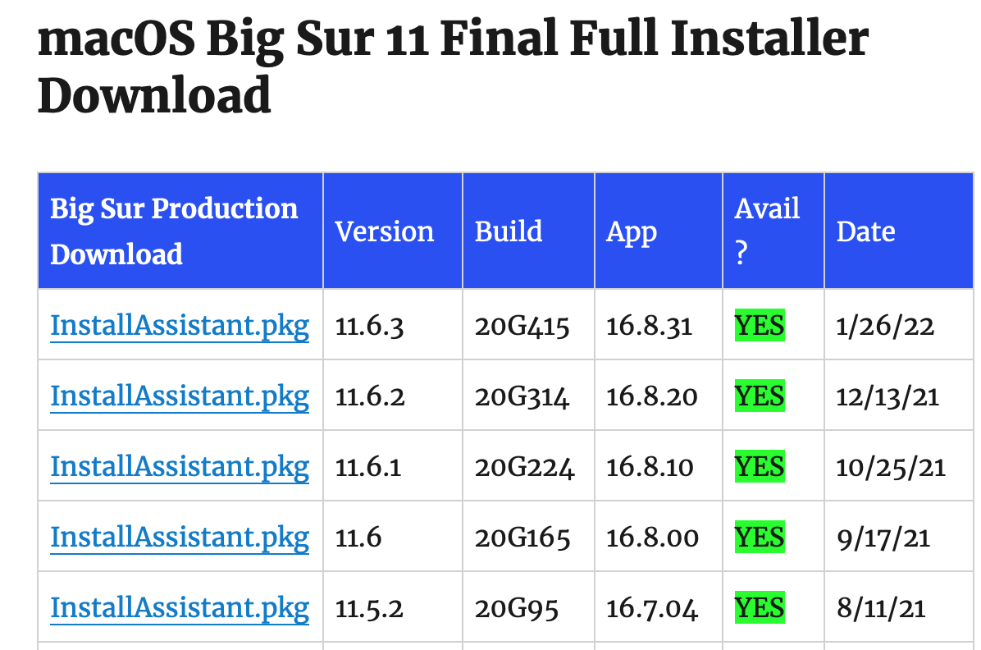
Task: Click the build number 20G165 cell
Action: (x=522, y=538)
